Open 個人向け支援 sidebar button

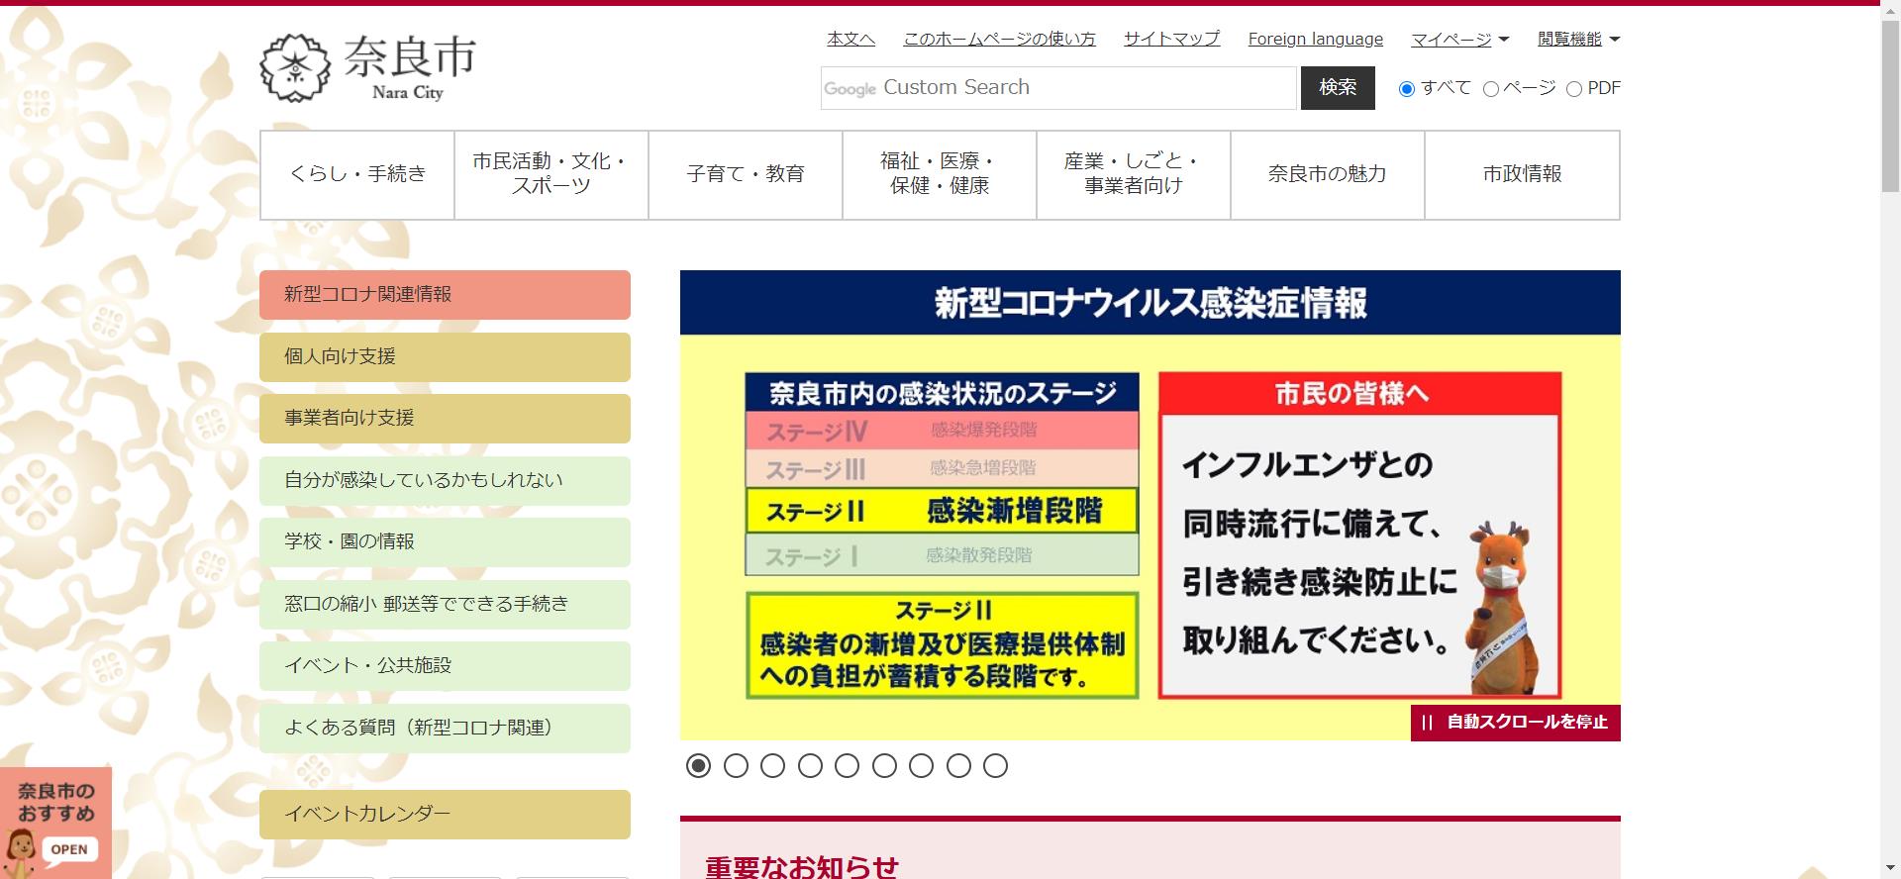445,356
